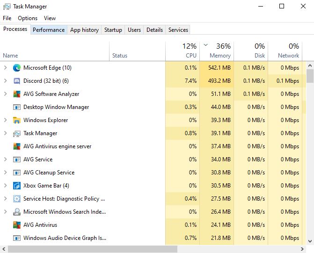Click the Microsoft Edge process icon
The width and height of the screenshot is (314, 253).
pyautogui.click(x=17, y=68)
